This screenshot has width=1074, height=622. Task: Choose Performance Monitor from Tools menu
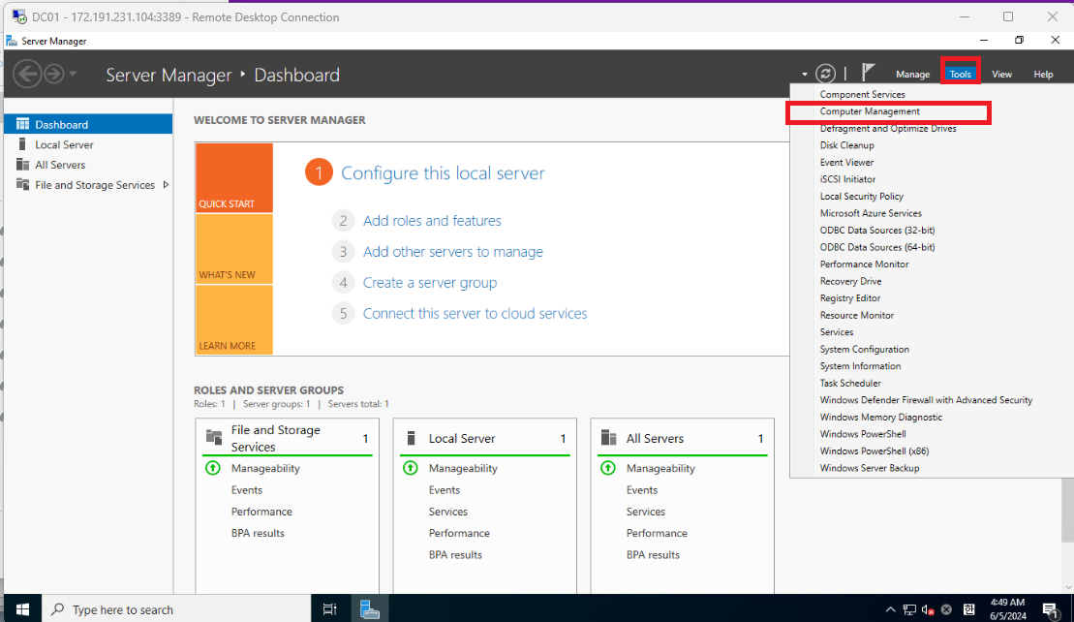click(x=865, y=264)
